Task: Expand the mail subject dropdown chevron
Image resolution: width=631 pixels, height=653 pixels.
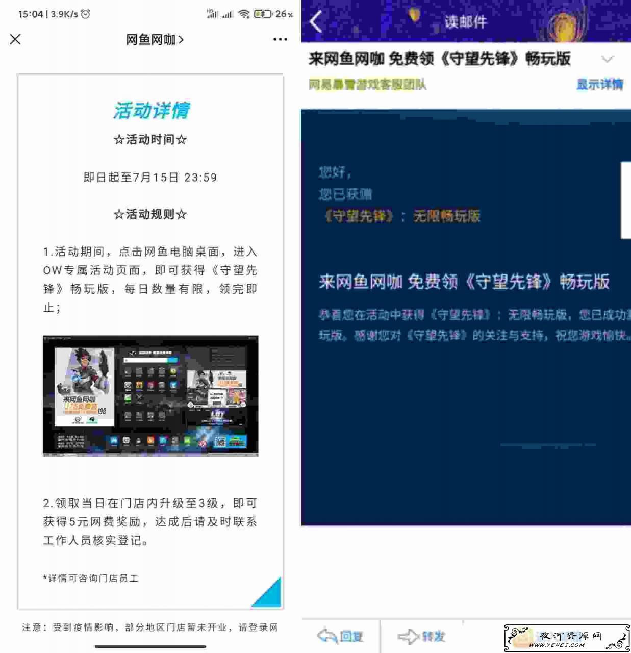Action: tap(607, 59)
